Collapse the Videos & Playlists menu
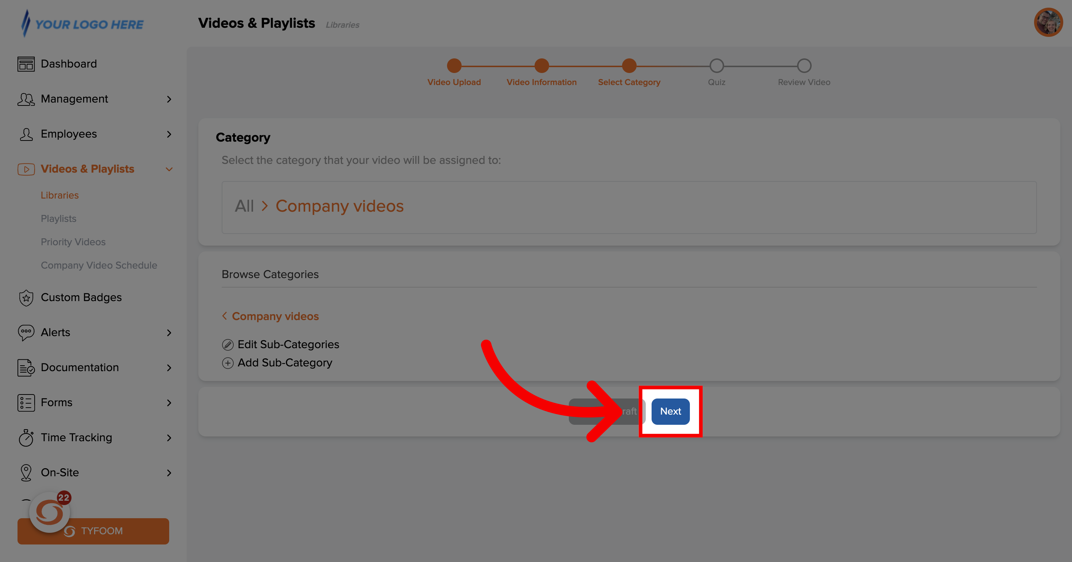 (x=170, y=169)
